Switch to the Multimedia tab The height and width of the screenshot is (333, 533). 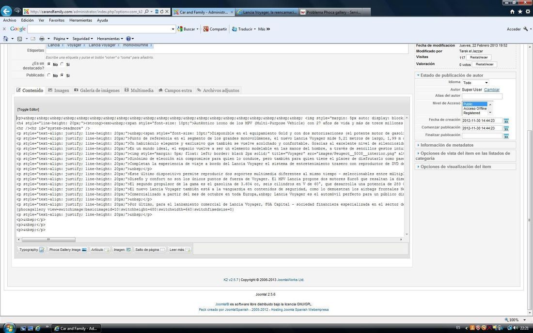pyautogui.click(x=139, y=91)
